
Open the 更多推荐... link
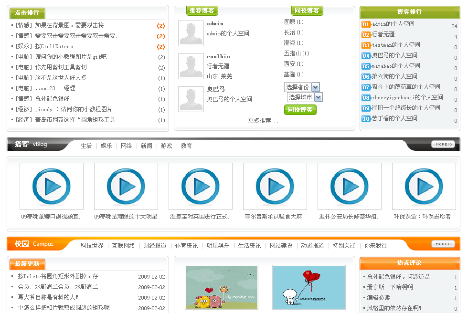click(x=263, y=121)
